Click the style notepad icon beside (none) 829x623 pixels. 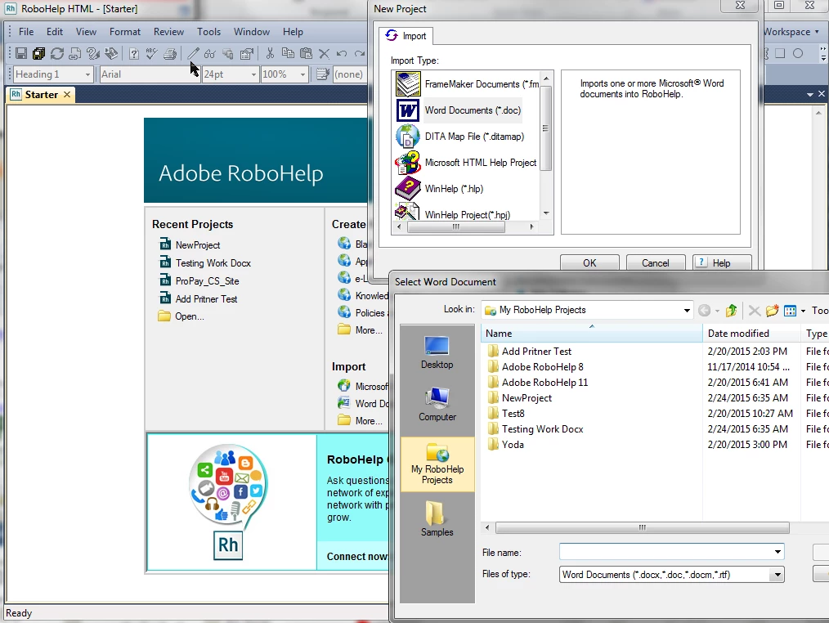tap(322, 74)
